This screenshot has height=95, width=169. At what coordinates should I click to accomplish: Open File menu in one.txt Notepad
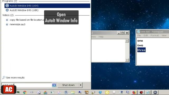pos(139,35)
